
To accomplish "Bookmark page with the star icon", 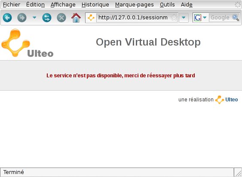I will (x=174, y=18).
